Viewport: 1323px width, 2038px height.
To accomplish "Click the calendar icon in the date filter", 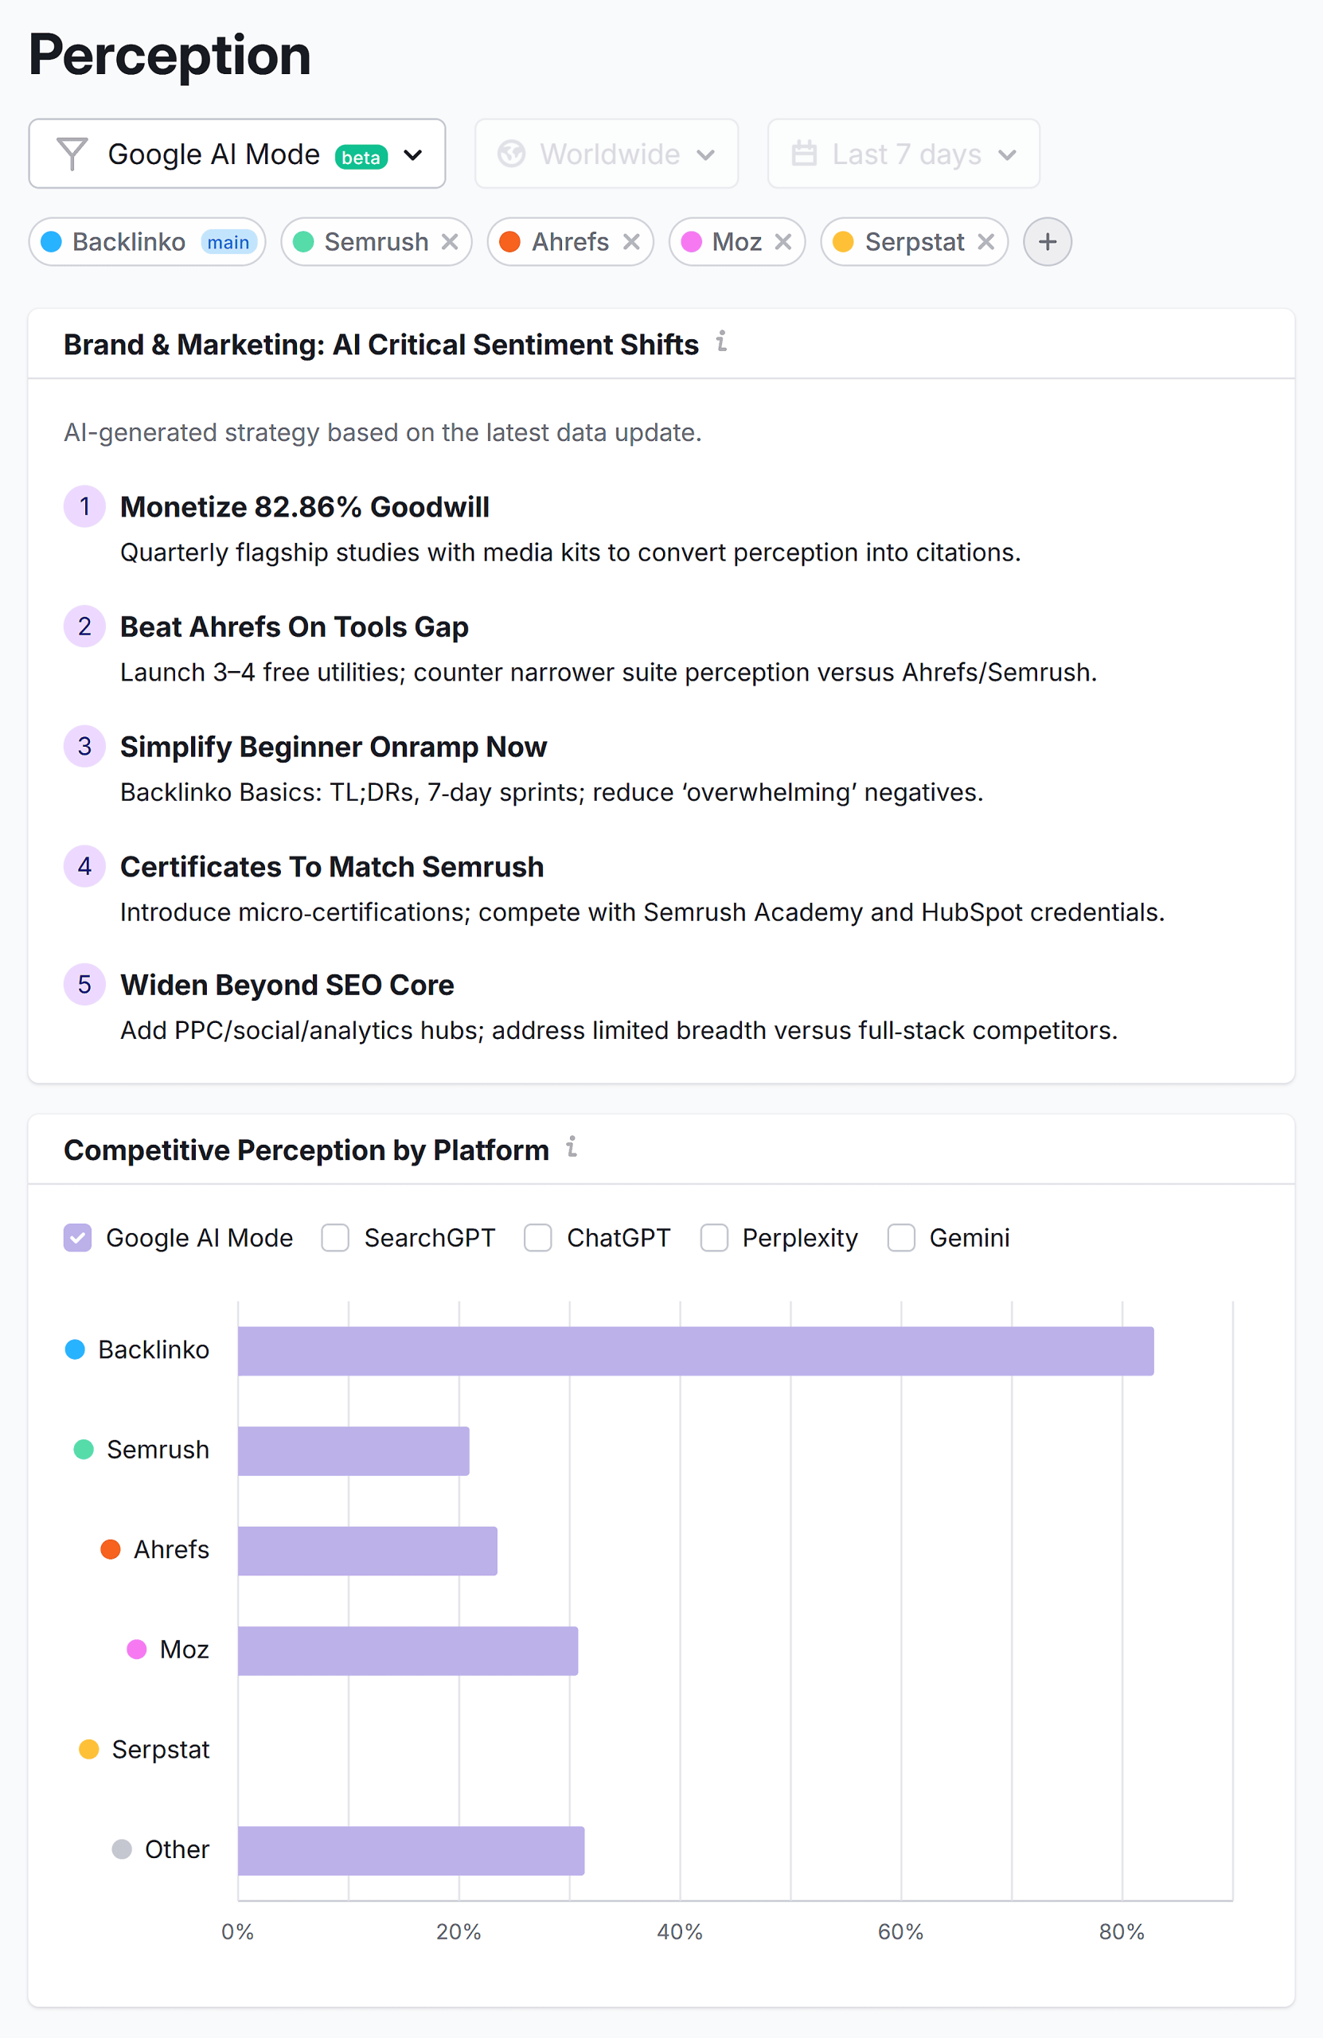I will 806,154.
